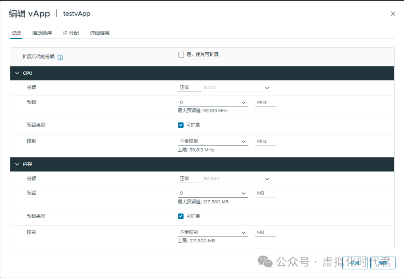The image size is (404, 278).
Task: Open the CPU 预留 value dropdown
Action: click(x=213, y=102)
